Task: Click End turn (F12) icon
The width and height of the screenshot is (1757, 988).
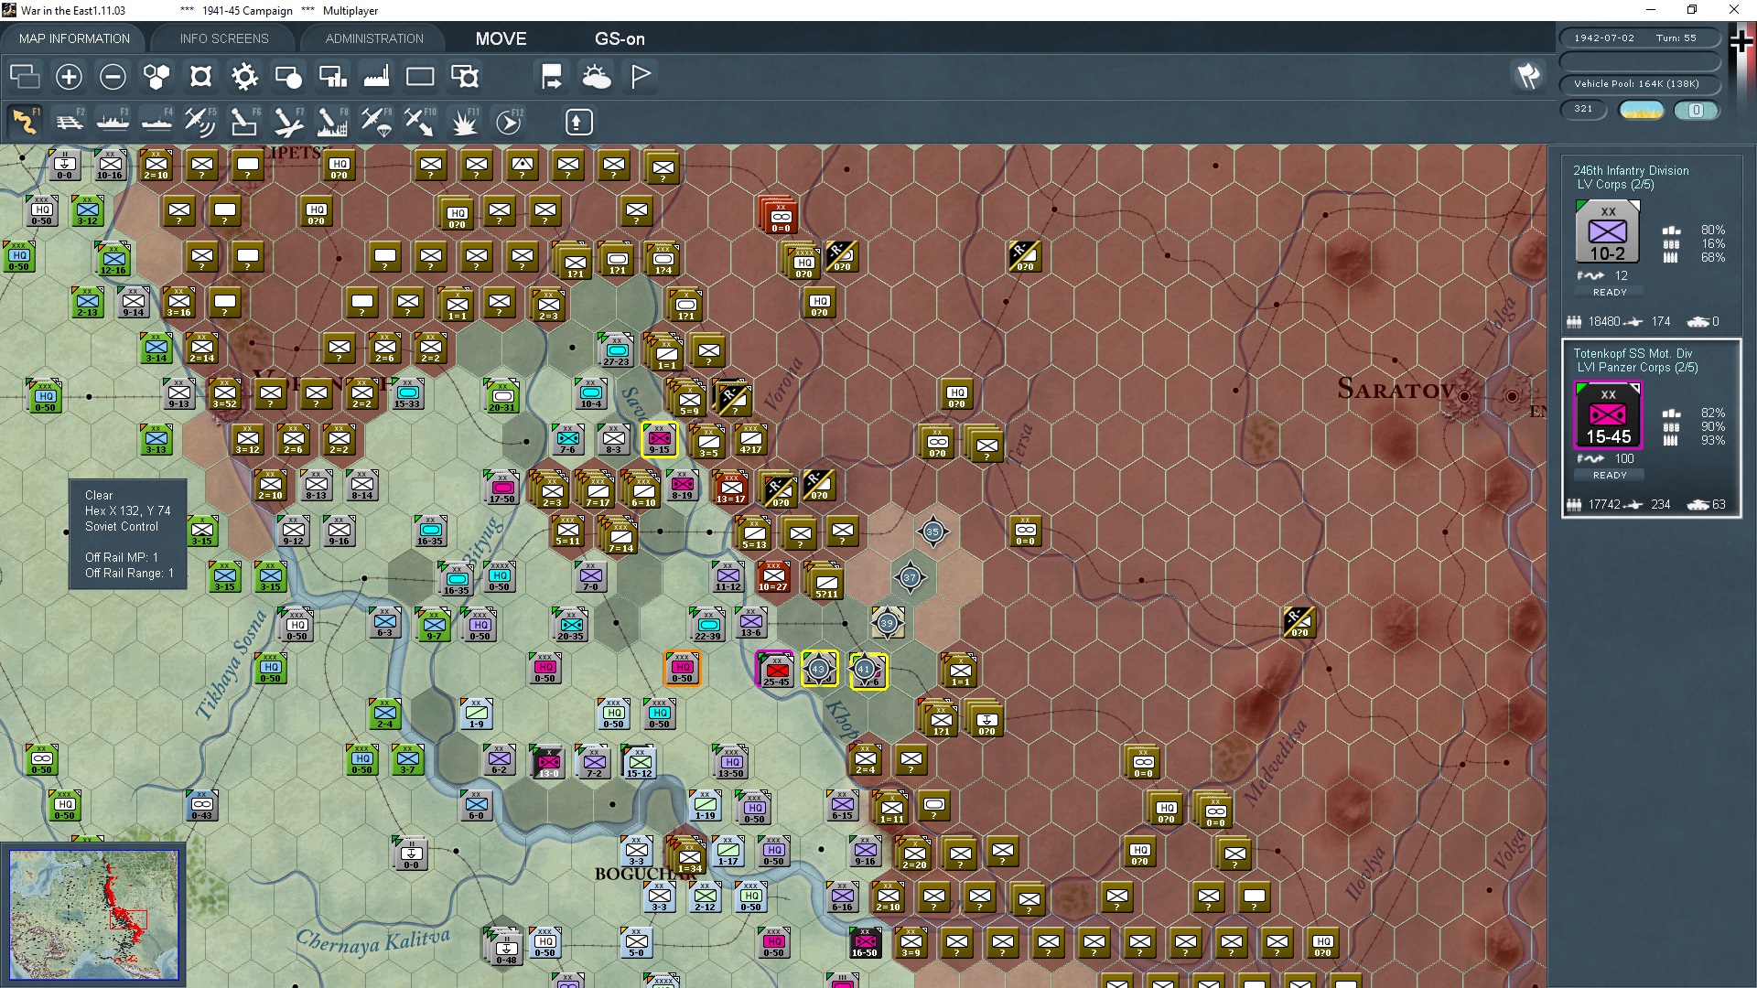Action: tap(509, 122)
